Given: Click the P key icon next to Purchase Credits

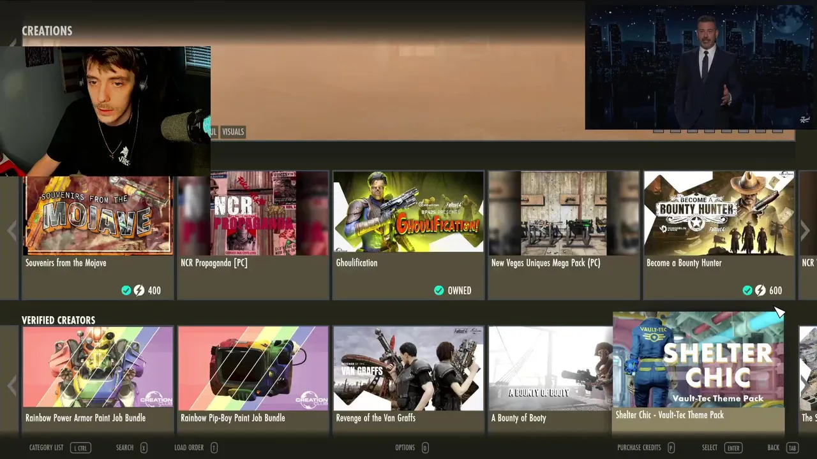Looking at the screenshot, I should pyautogui.click(x=671, y=448).
